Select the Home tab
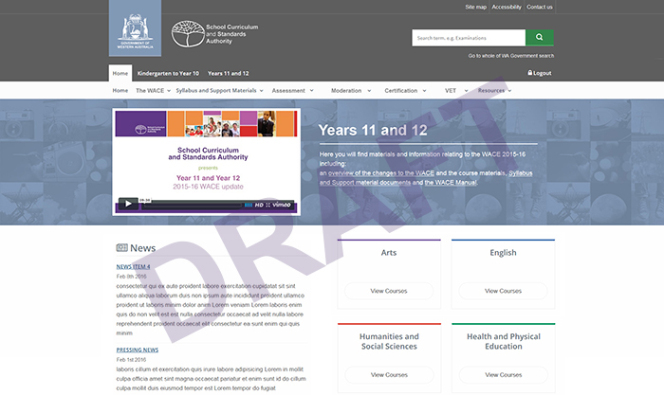The height and width of the screenshot is (395, 664). (120, 73)
